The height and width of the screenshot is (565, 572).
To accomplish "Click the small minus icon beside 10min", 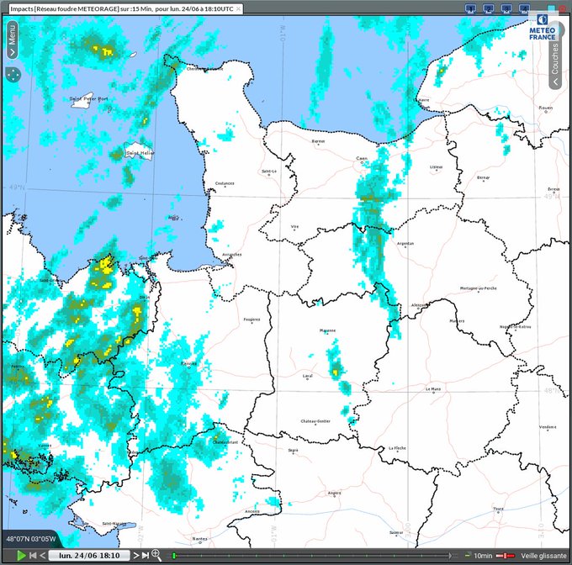I will pyautogui.click(x=468, y=555).
